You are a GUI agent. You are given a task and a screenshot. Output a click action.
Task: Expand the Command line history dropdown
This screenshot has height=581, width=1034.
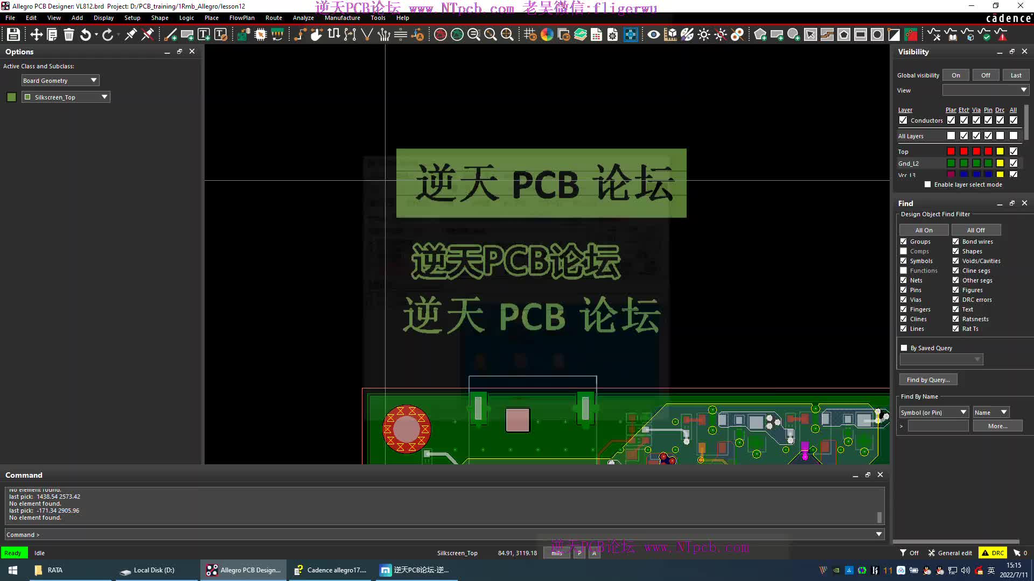pyautogui.click(x=879, y=535)
